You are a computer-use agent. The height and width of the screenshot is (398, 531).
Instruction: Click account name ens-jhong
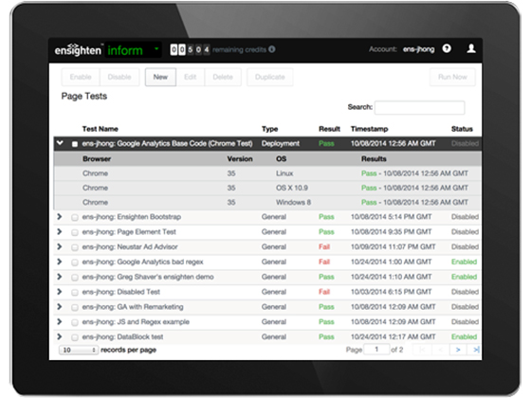(x=418, y=49)
